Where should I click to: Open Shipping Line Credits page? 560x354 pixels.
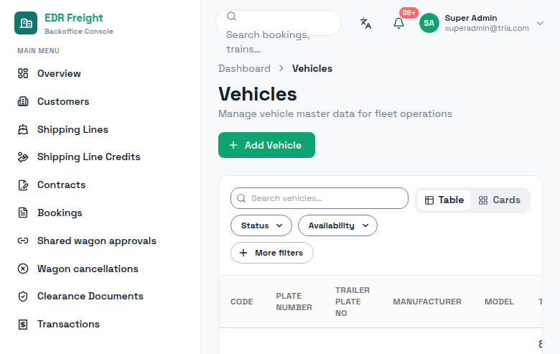click(88, 157)
